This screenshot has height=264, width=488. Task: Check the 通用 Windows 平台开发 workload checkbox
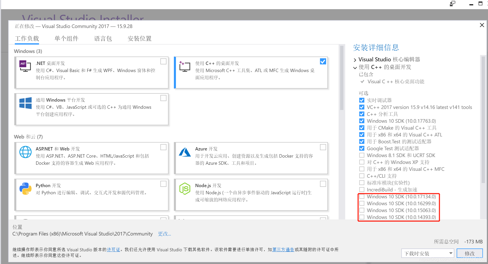pyautogui.click(x=163, y=98)
